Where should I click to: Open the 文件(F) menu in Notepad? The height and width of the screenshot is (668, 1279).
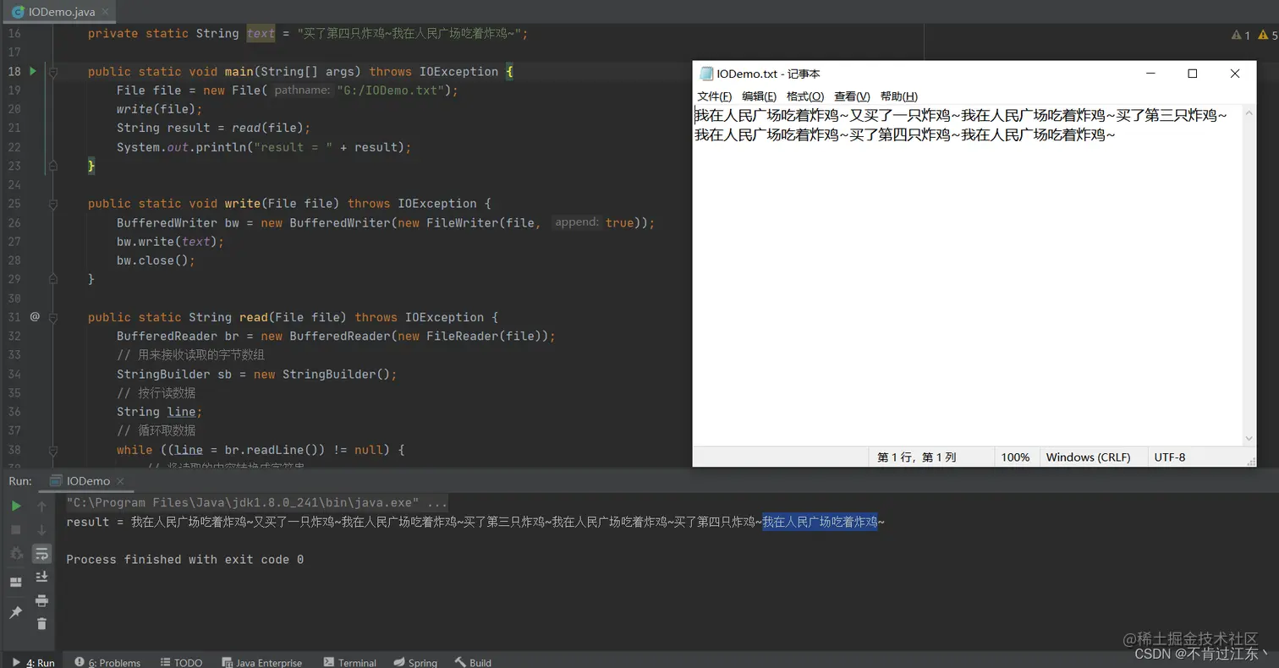[715, 96]
